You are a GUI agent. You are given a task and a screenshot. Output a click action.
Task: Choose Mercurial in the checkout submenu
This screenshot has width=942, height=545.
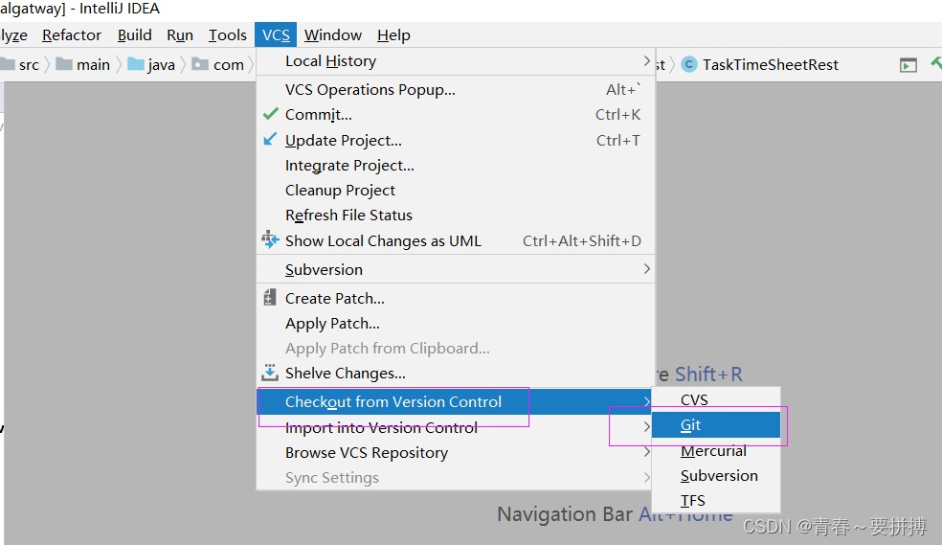713,450
